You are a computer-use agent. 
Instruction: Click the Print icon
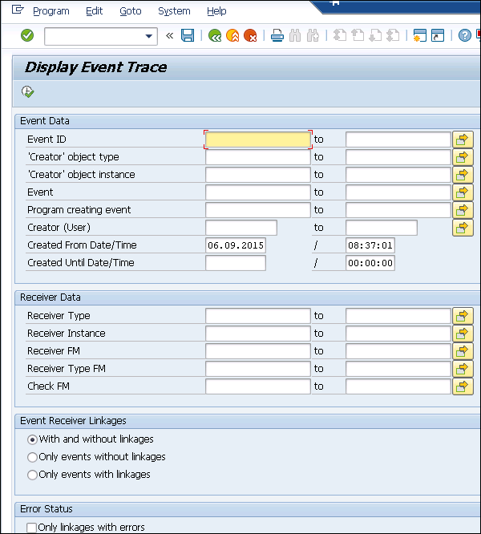[277, 35]
